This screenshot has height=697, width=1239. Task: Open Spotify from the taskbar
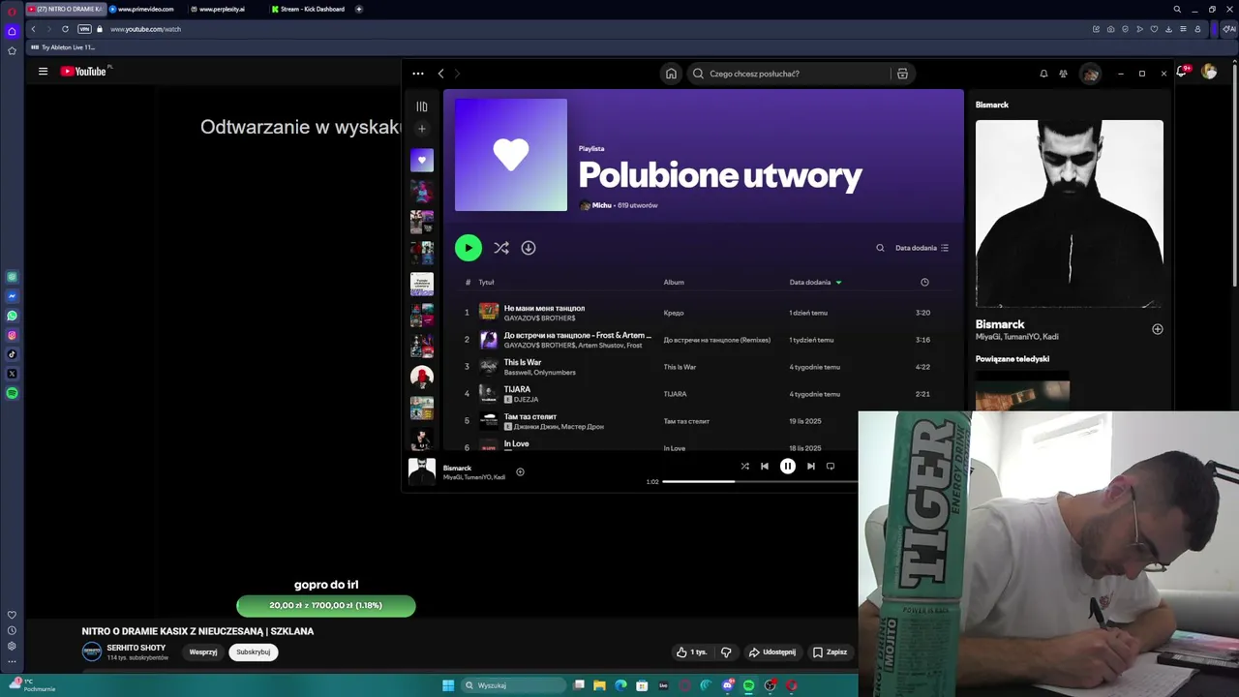pos(748,685)
